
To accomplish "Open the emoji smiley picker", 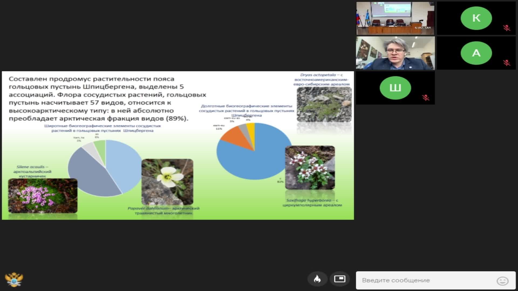I will 502,281.
